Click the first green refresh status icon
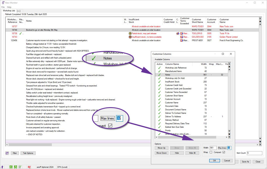 tap(11, 167)
